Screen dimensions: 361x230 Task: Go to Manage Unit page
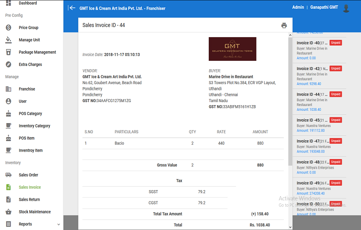point(29,40)
